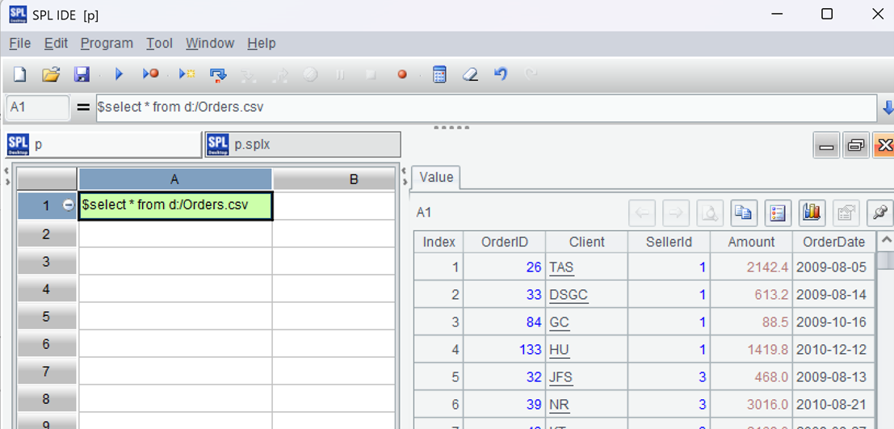Open the calculator icon in the toolbar
This screenshot has width=894, height=429.
pos(439,74)
